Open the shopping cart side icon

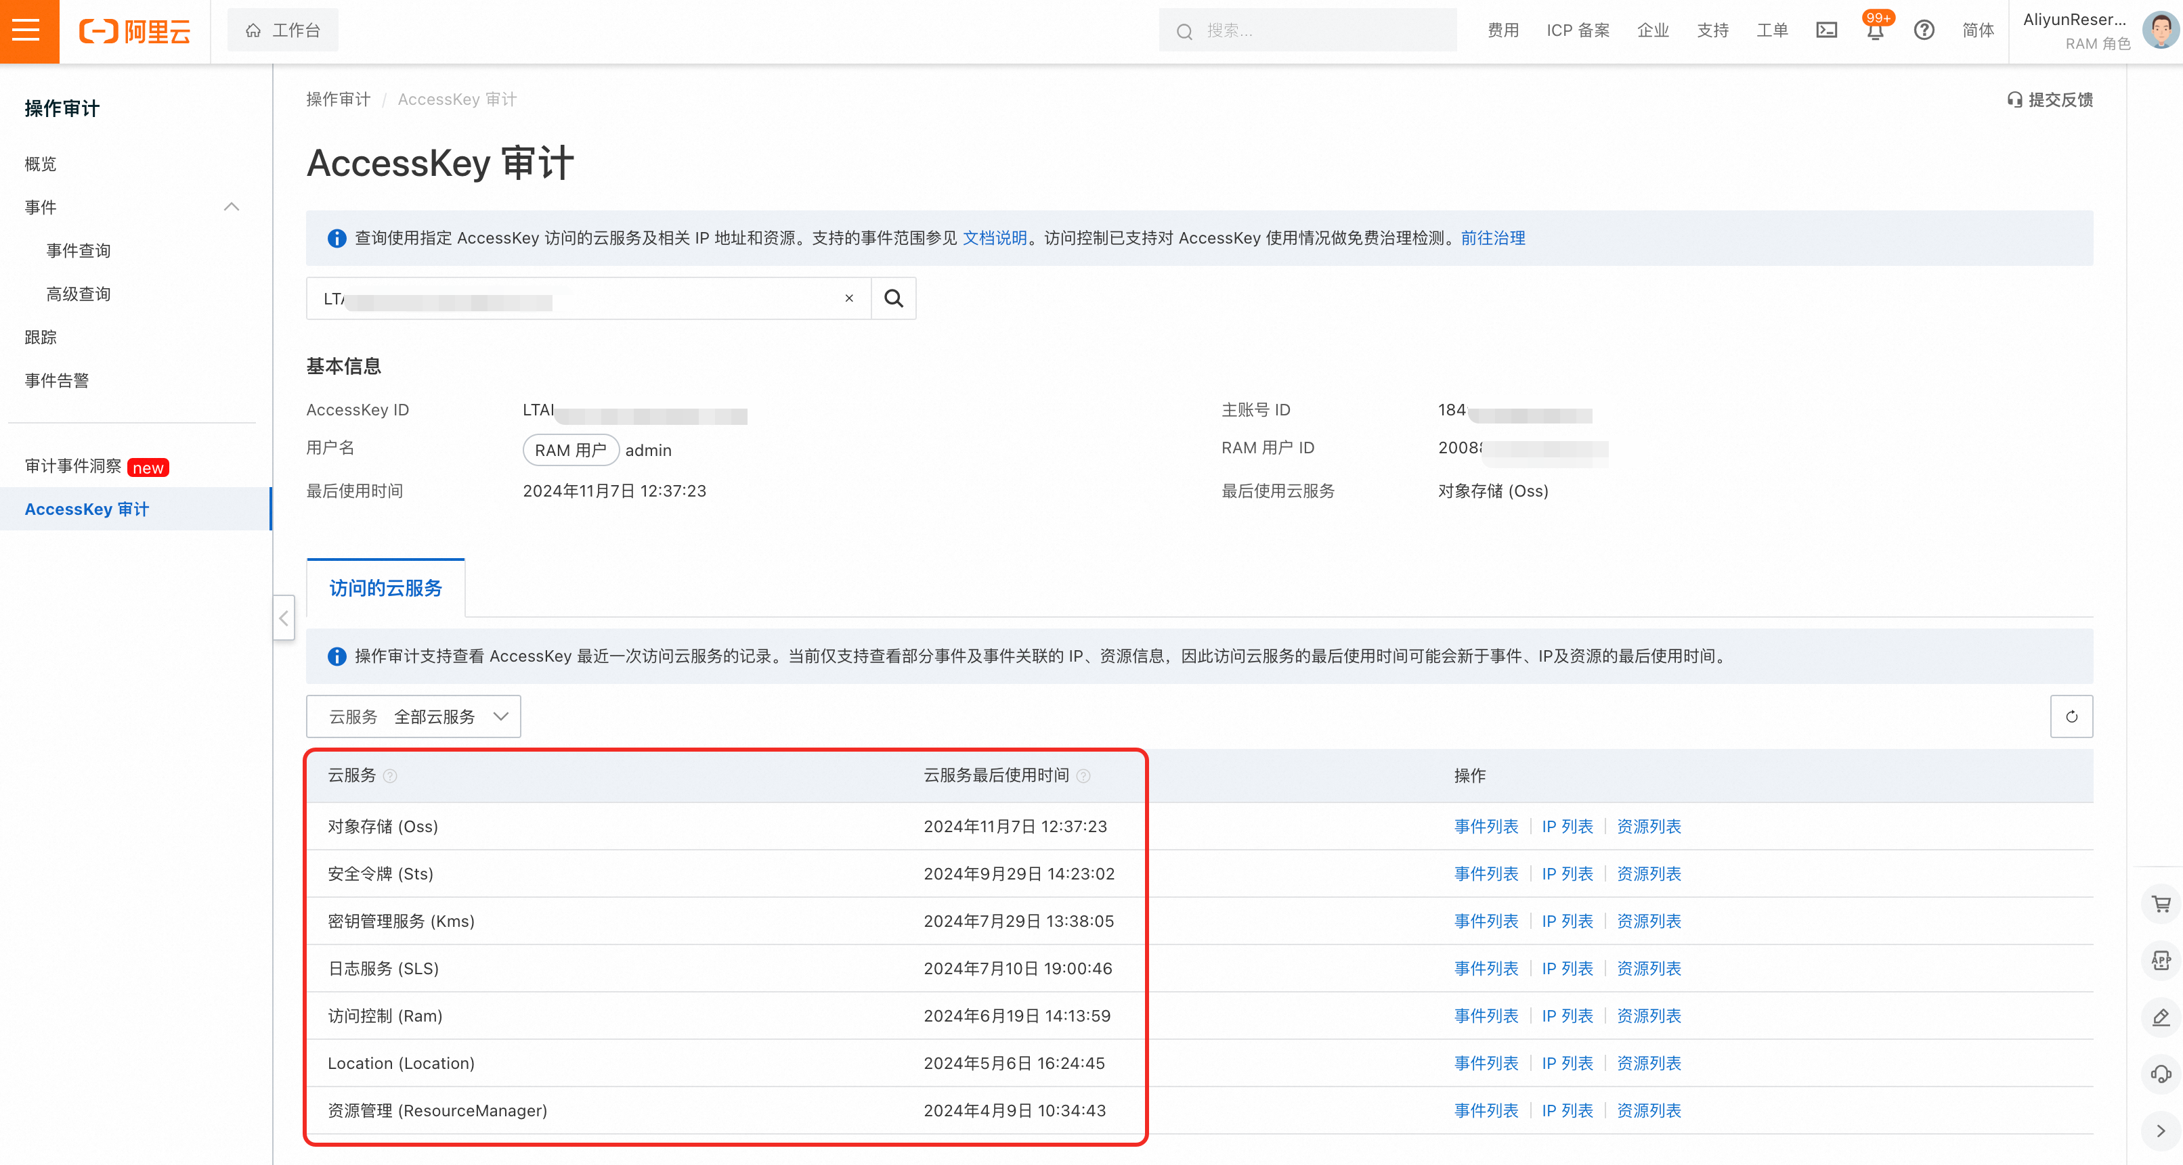point(2161,905)
